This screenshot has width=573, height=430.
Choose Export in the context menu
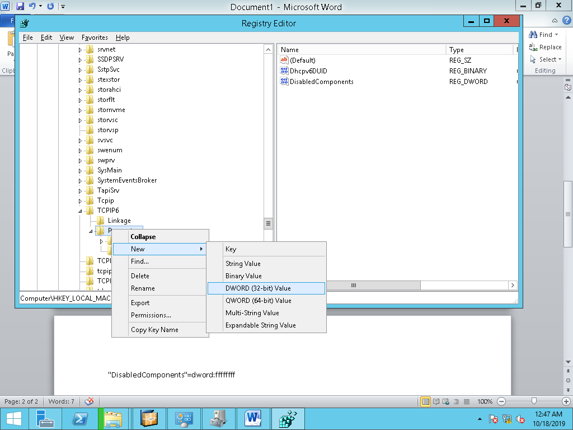(x=160, y=303)
